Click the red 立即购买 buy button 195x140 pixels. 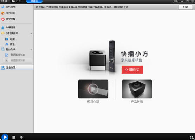tap(132, 70)
